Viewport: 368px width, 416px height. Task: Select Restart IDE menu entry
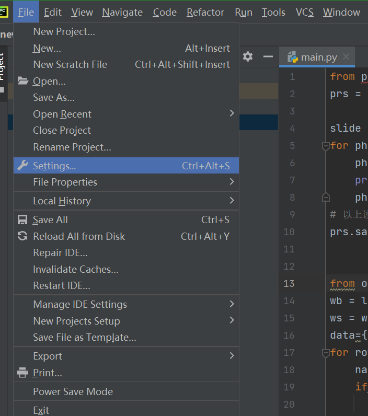[62, 286]
